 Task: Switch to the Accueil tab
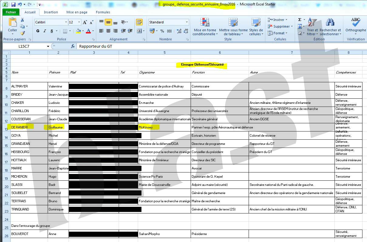click(x=30, y=12)
